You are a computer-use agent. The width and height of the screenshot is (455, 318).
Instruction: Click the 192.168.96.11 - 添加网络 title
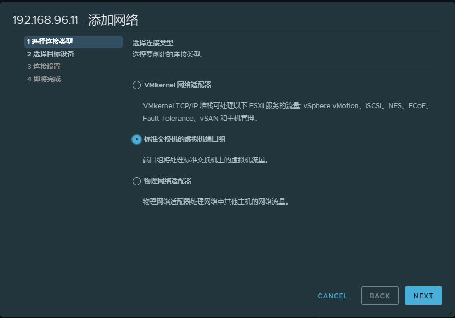[x=76, y=20]
